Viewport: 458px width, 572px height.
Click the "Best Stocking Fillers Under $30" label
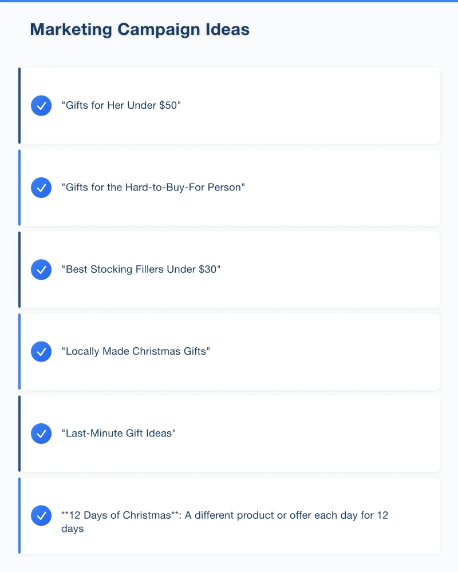point(141,269)
